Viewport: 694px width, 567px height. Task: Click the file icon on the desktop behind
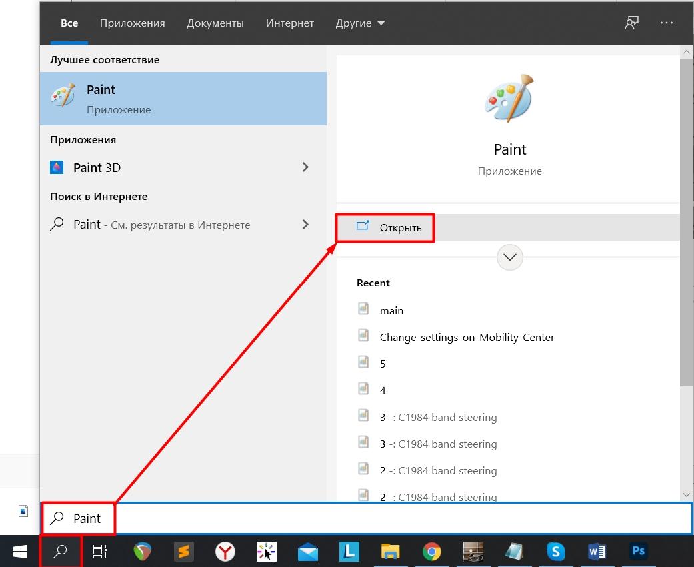coord(23,511)
